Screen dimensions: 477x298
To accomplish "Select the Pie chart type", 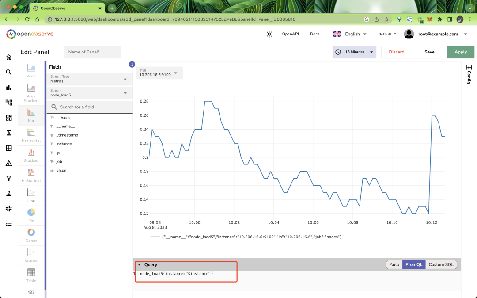I will click(x=31, y=214).
